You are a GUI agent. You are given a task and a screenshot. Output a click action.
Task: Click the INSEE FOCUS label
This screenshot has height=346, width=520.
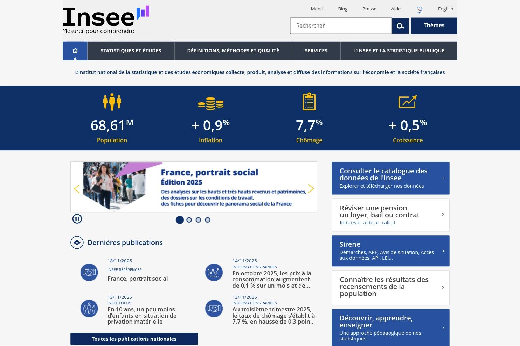click(x=119, y=303)
